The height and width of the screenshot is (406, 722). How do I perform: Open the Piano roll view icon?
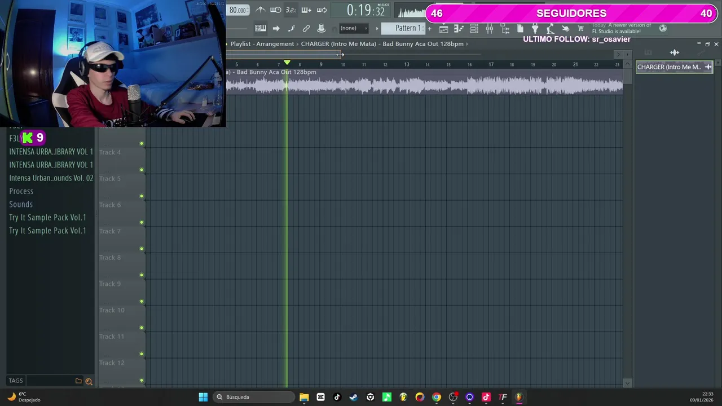coord(459,28)
